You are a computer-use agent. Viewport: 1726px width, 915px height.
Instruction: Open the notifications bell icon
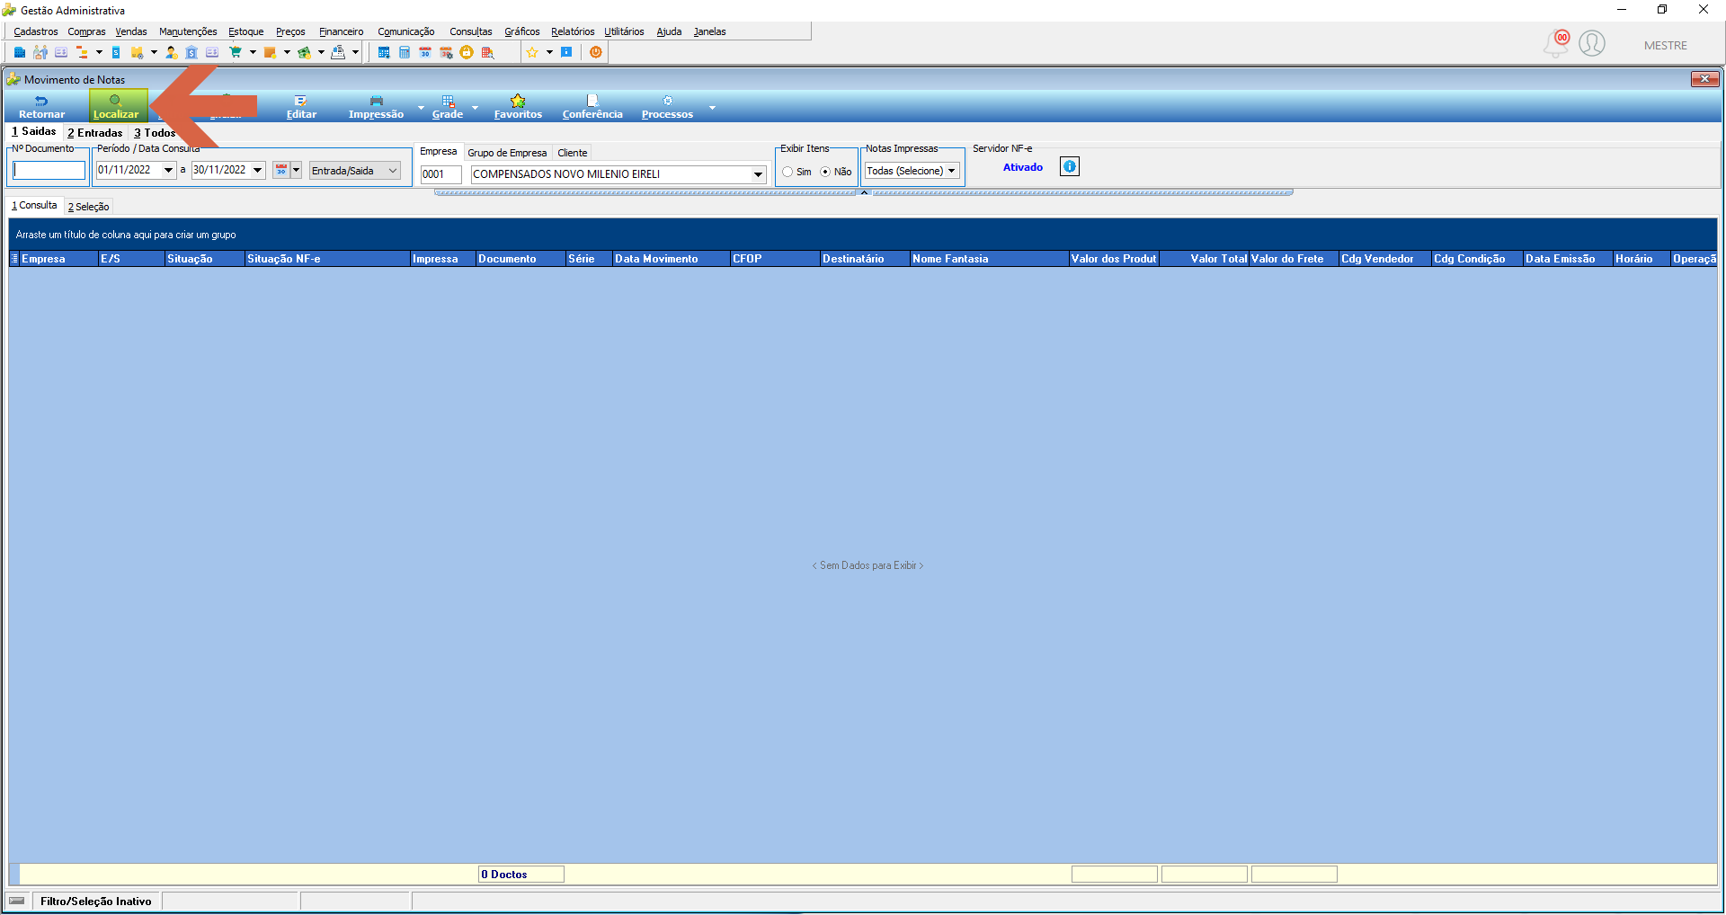point(1556,43)
